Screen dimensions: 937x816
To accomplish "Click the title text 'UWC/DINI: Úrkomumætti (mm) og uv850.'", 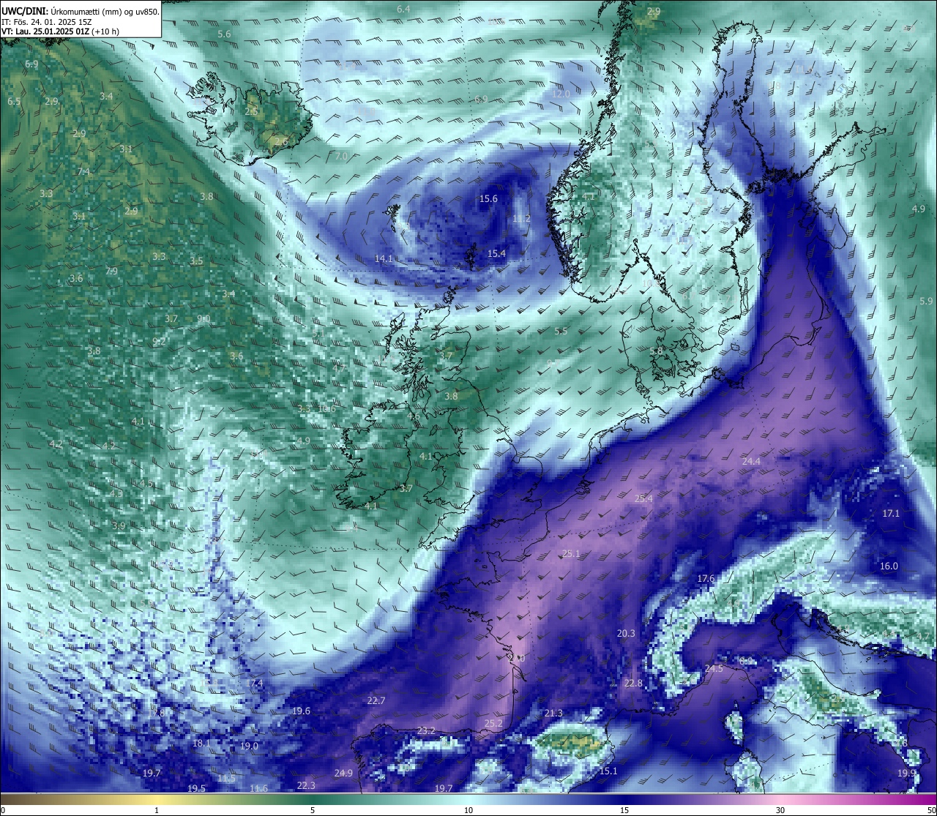I will [x=80, y=12].
